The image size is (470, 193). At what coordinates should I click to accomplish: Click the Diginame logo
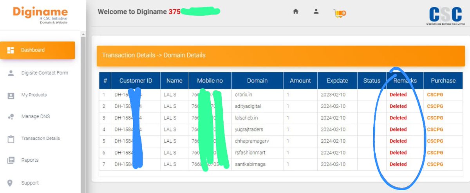(x=40, y=15)
